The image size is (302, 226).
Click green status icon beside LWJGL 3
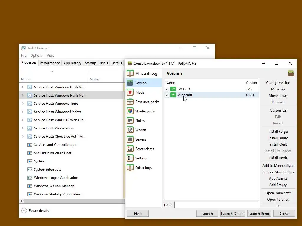click(173, 89)
